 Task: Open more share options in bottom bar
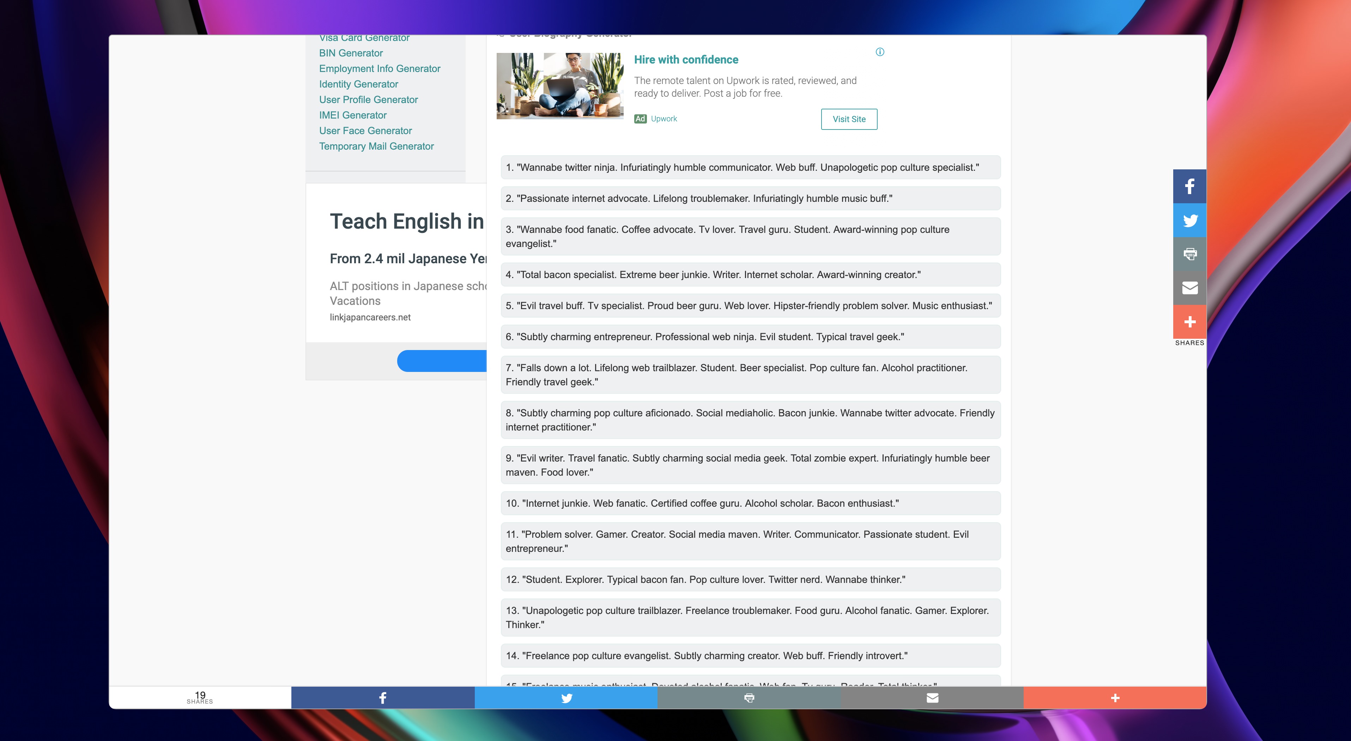[1115, 698]
